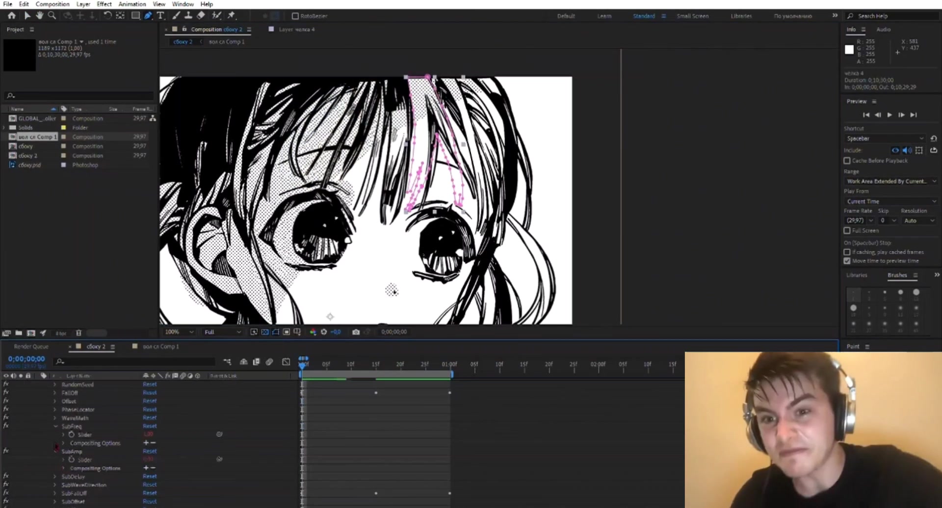
Task: Reset preview shortcut settings to defaults
Action: [x=934, y=139]
